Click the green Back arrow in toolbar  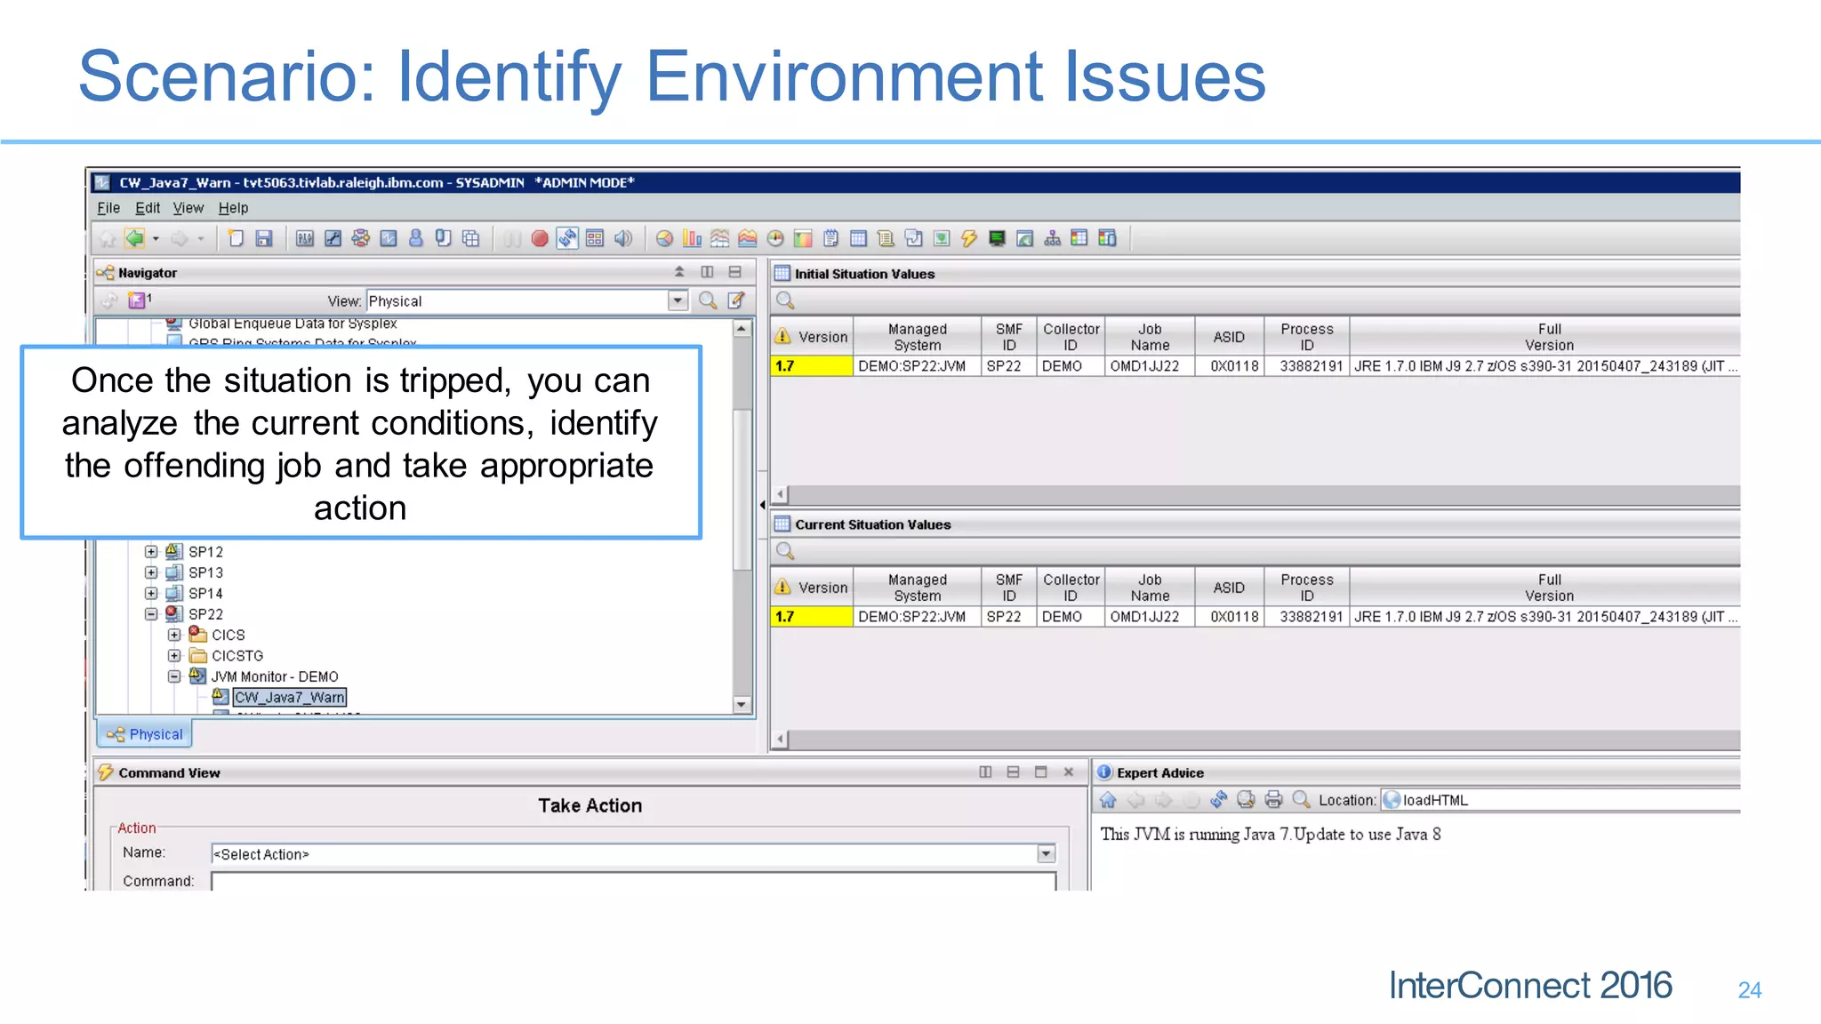(x=134, y=238)
